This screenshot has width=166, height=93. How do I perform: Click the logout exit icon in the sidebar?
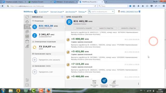click(27, 85)
